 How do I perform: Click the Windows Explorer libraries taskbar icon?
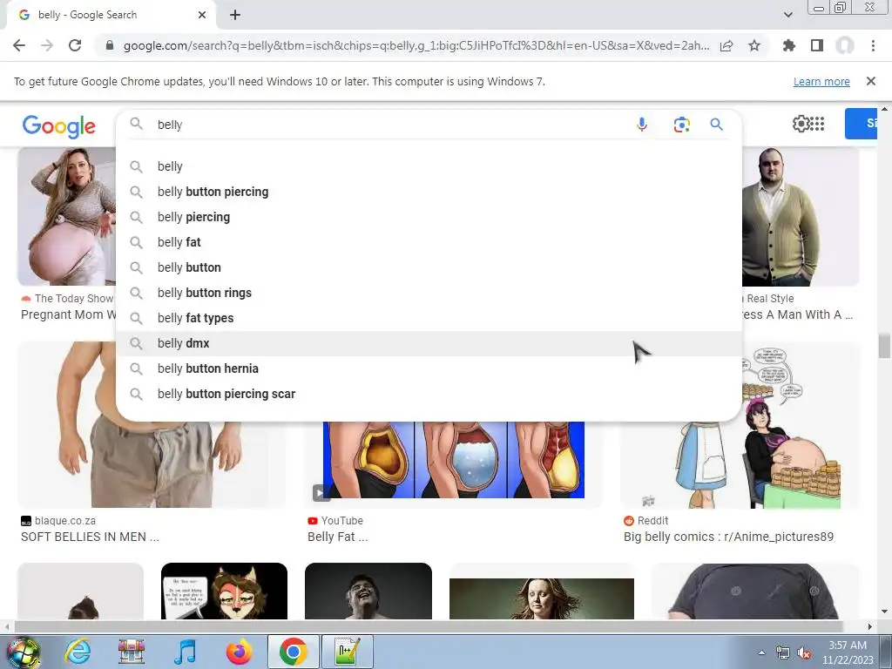(x=132, y=652)
